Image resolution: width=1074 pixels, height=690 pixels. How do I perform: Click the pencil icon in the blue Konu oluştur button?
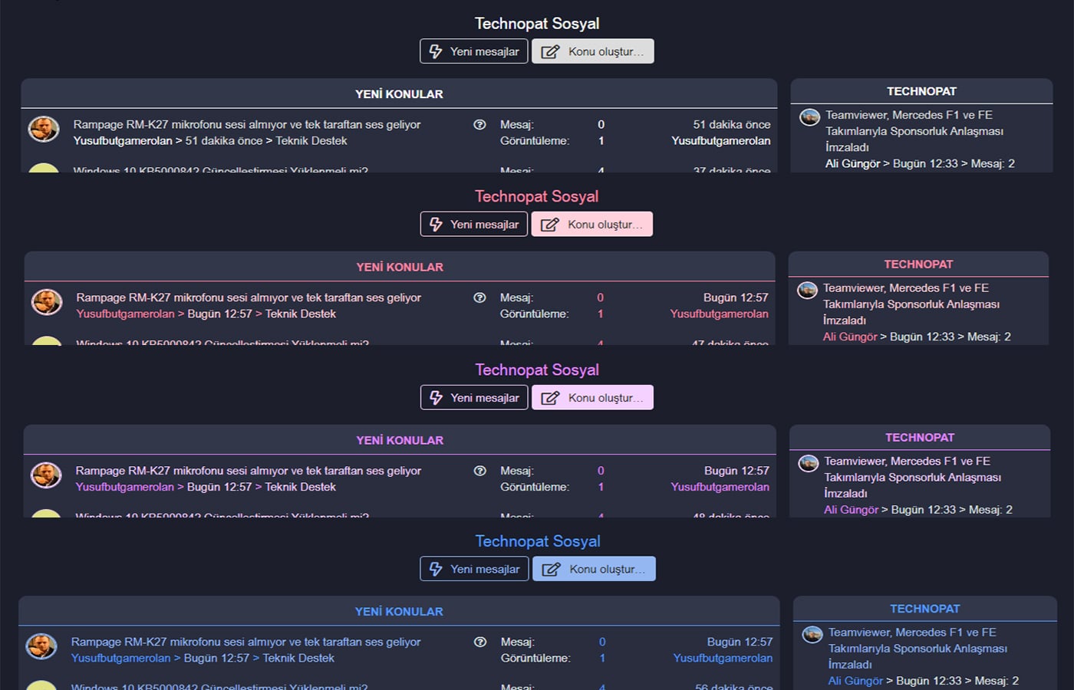551,569
